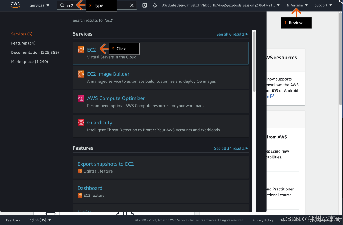
Task: Click 'Intelligent Threat Detection' description text
Action: (153, 130)
